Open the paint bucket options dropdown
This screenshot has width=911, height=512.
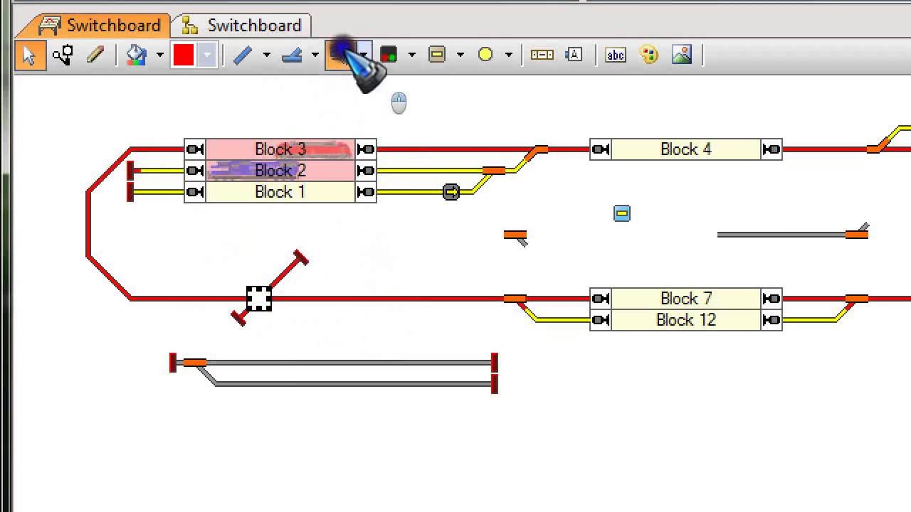pyautogui.click(x=159, y=55)
